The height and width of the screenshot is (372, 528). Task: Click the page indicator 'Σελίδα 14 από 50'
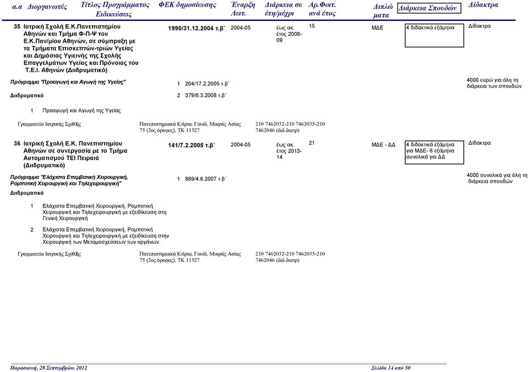pyautogui.click(x=391, y=368)
